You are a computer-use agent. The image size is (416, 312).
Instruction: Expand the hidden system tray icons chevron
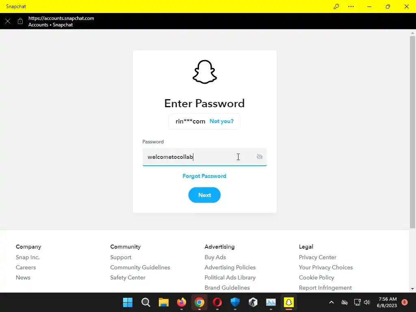coord(331,302)
